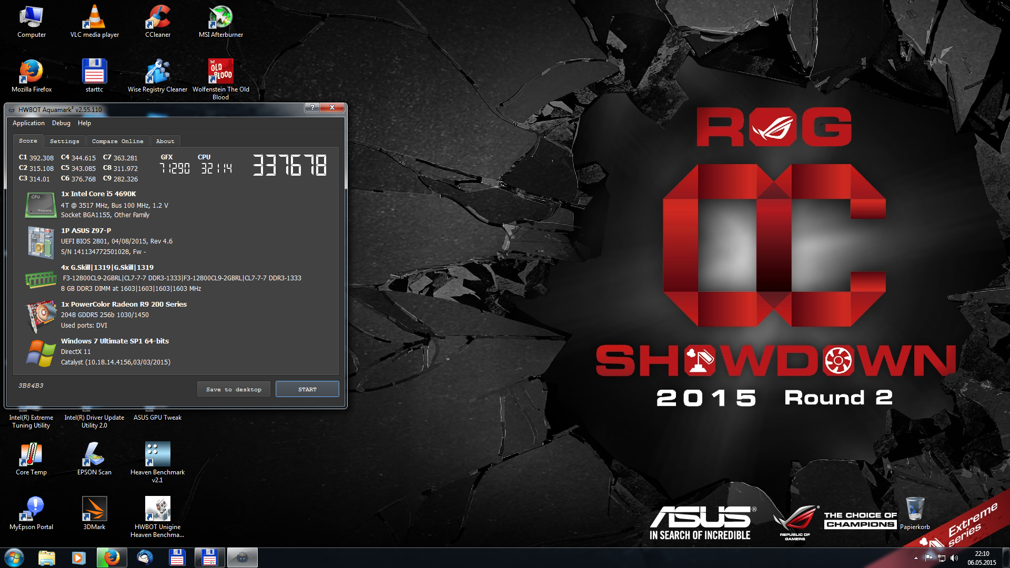The height and width of the screenshot is (568, 1010).
Task: Open the Help menu in Aquamark
Action: pos(84,123)
